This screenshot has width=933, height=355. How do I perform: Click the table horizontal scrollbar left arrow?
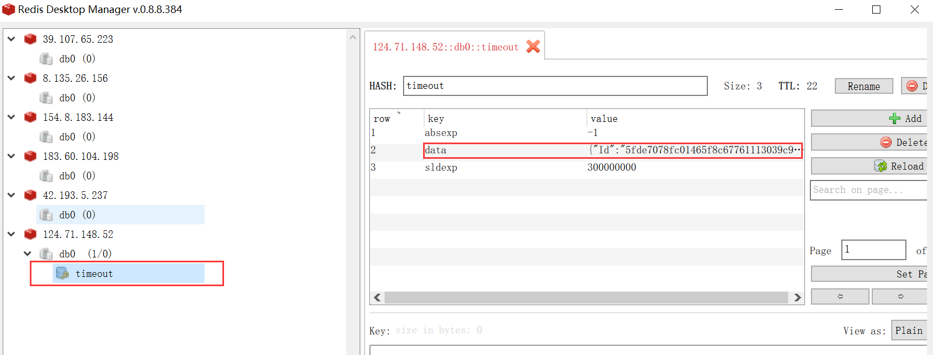pos(377,298)
